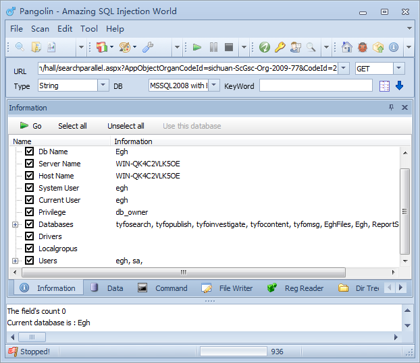Pause the scan with pause icon
Viewport: 420px width, 363px height.
coord(213,47)
